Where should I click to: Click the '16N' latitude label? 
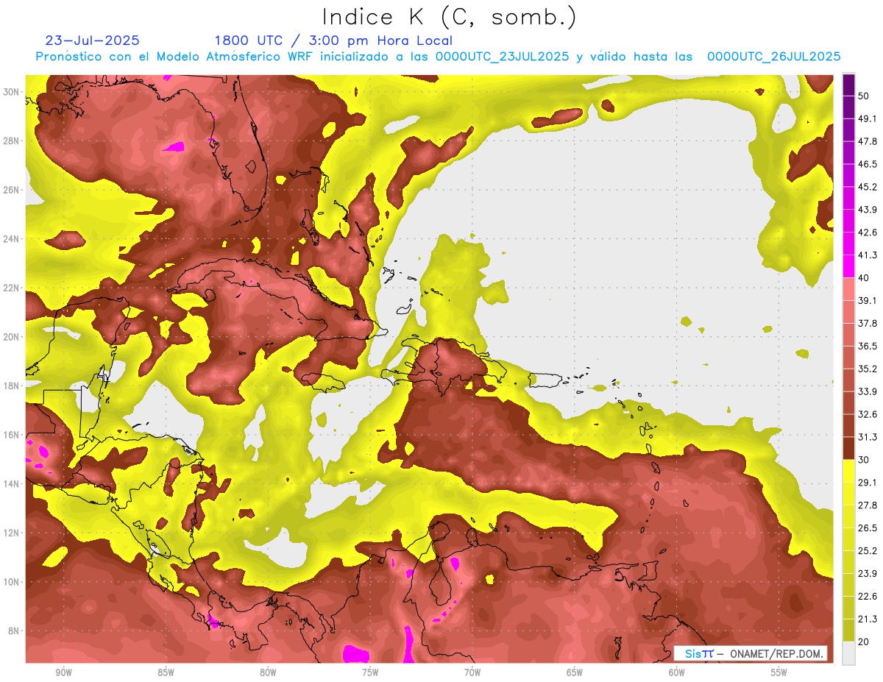[11, 435]
